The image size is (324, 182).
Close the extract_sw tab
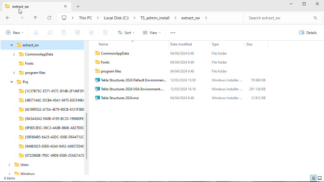click(x=65, y=6)
